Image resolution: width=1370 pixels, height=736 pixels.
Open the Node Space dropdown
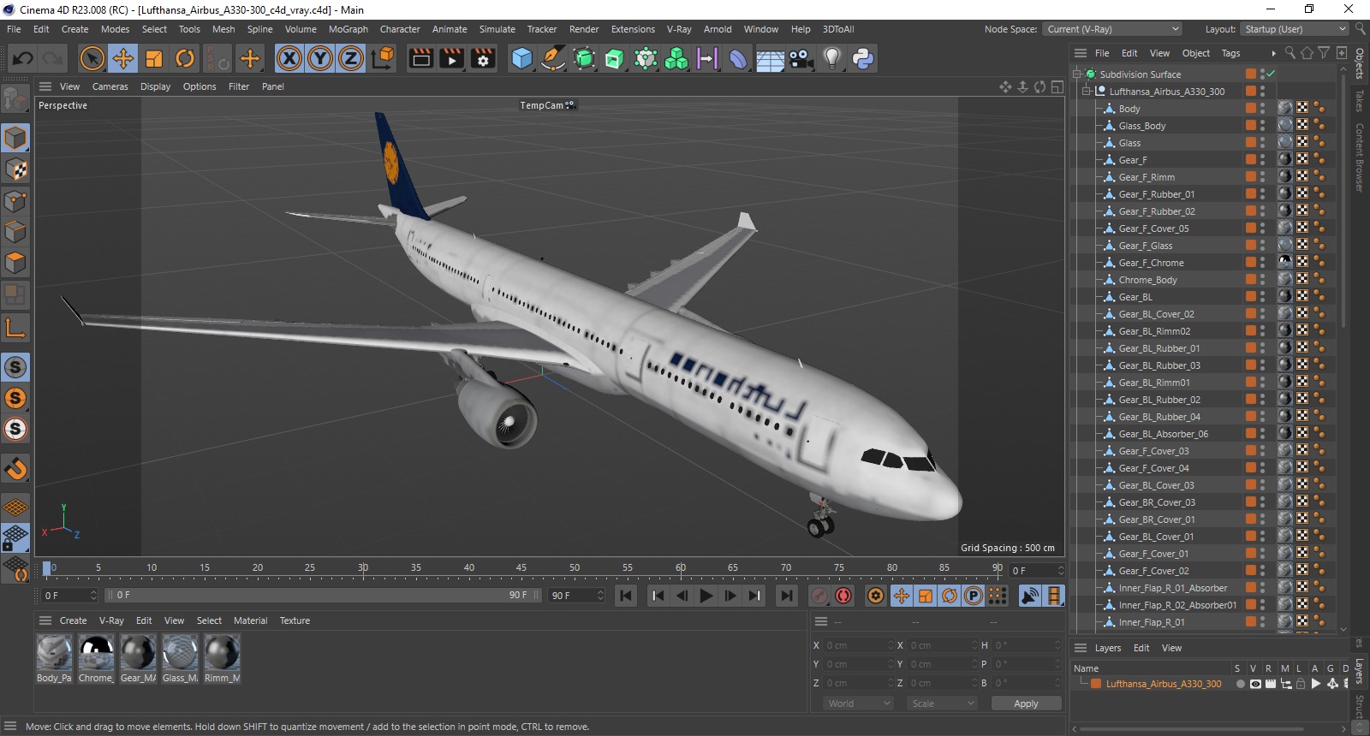(x=1112, y=29)
